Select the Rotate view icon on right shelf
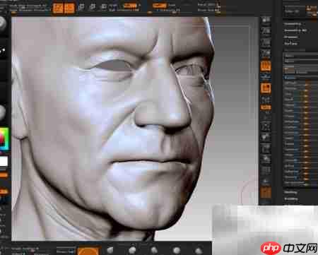This screenshot has height=255, width=318. [x=266, y=160]
